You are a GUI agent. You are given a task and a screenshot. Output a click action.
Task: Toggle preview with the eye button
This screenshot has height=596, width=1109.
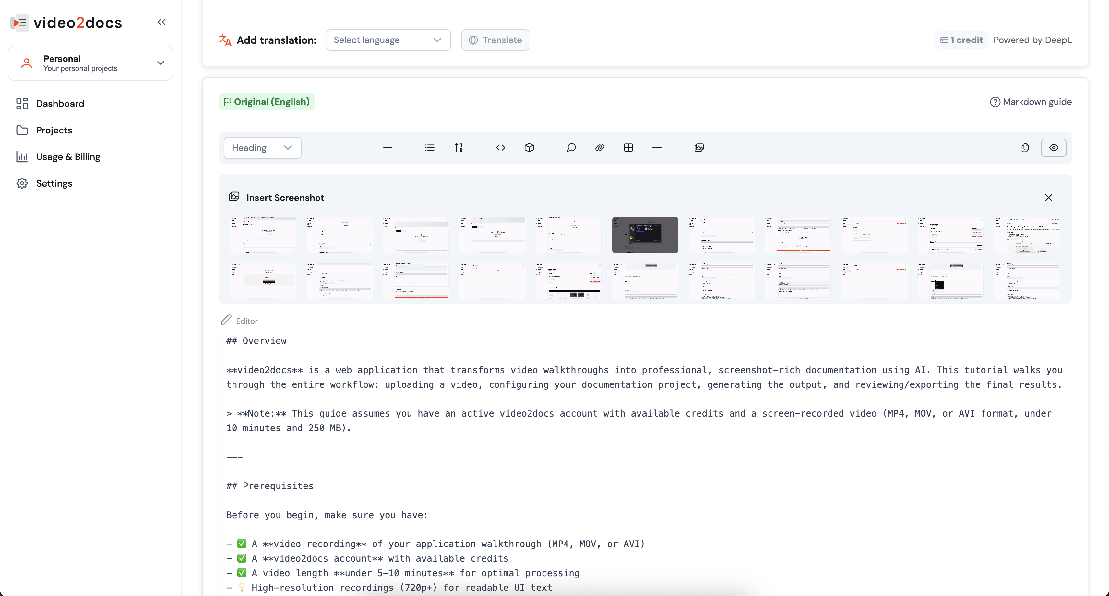(x=1054, y=148)
